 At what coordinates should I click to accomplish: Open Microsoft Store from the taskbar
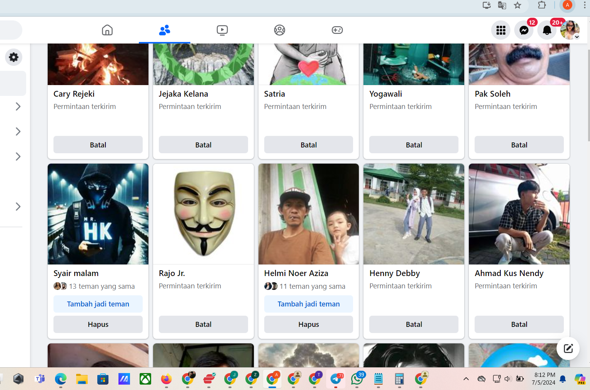103,379
